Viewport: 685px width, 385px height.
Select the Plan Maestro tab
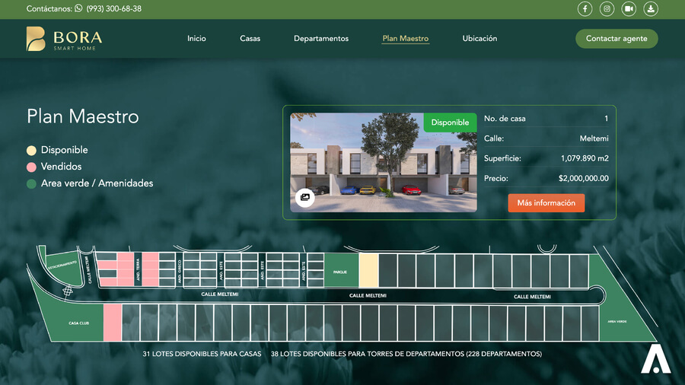pyautogui.click(x=405, y=39)
